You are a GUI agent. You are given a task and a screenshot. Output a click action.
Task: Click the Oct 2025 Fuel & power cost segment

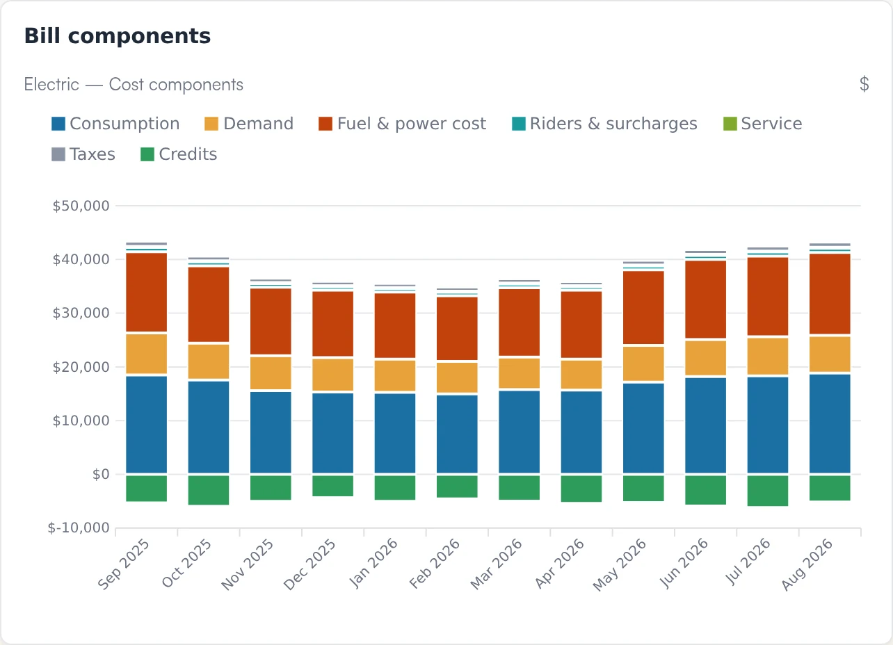209,304
